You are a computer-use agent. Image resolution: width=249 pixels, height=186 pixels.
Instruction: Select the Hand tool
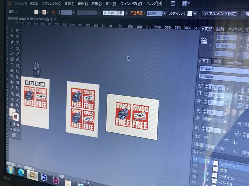tap(12, 105)
